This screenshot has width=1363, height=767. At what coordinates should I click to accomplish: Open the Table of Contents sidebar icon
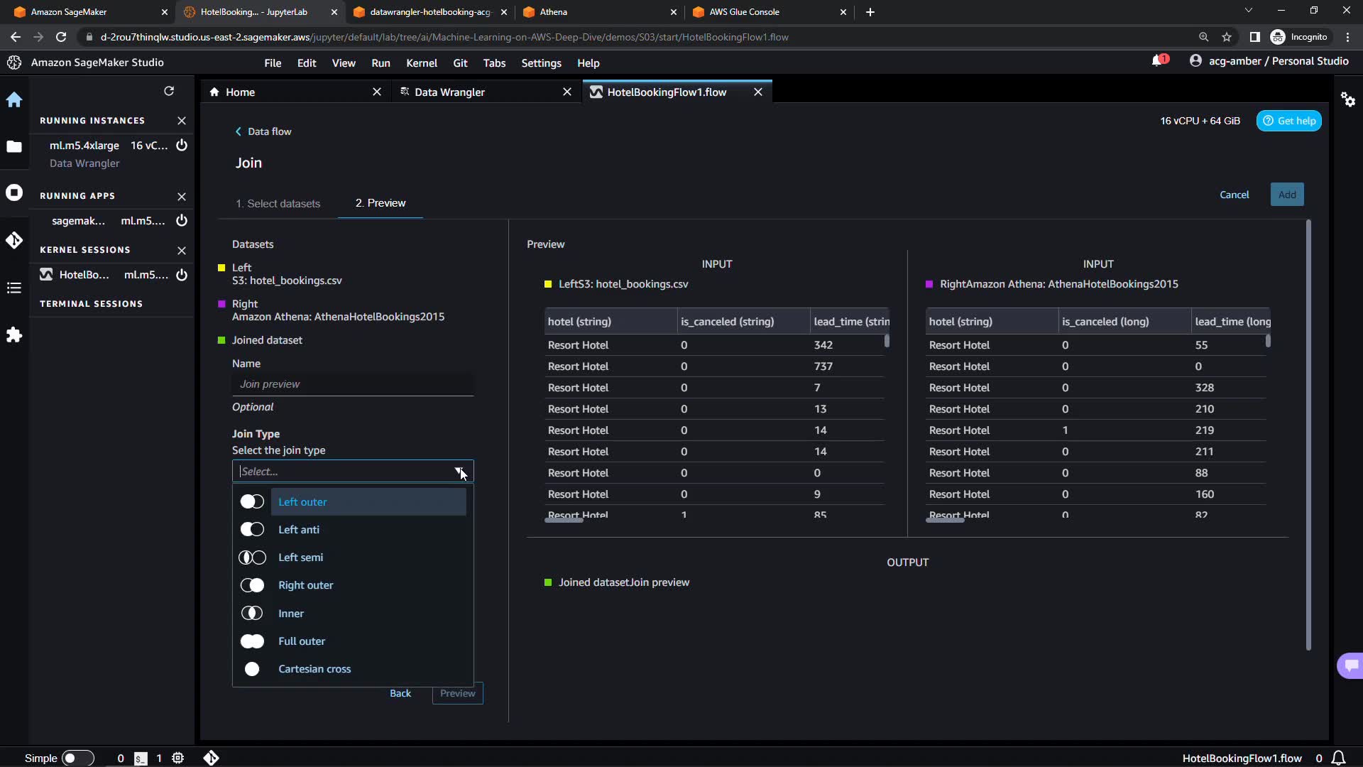click(x=14, y=288)
